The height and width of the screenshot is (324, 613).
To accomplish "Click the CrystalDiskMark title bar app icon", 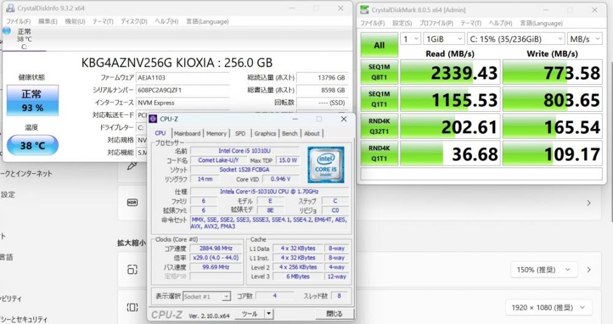I will tap(364, 10).
